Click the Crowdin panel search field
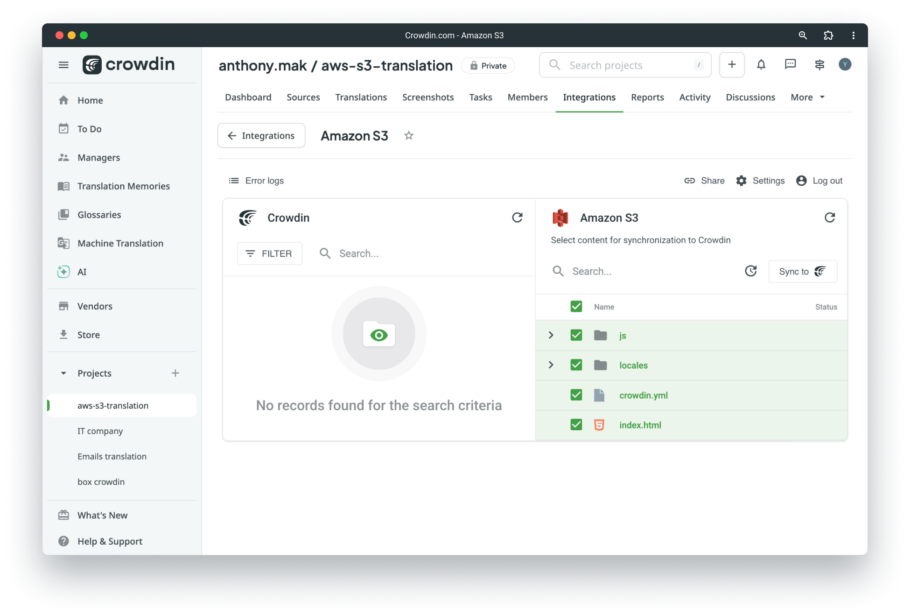The height and width of the screenshot is (616, 910). click(420, 253)
